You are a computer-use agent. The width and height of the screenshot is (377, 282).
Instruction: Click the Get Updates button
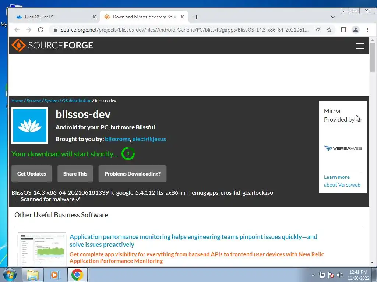(x=32, y=174)
